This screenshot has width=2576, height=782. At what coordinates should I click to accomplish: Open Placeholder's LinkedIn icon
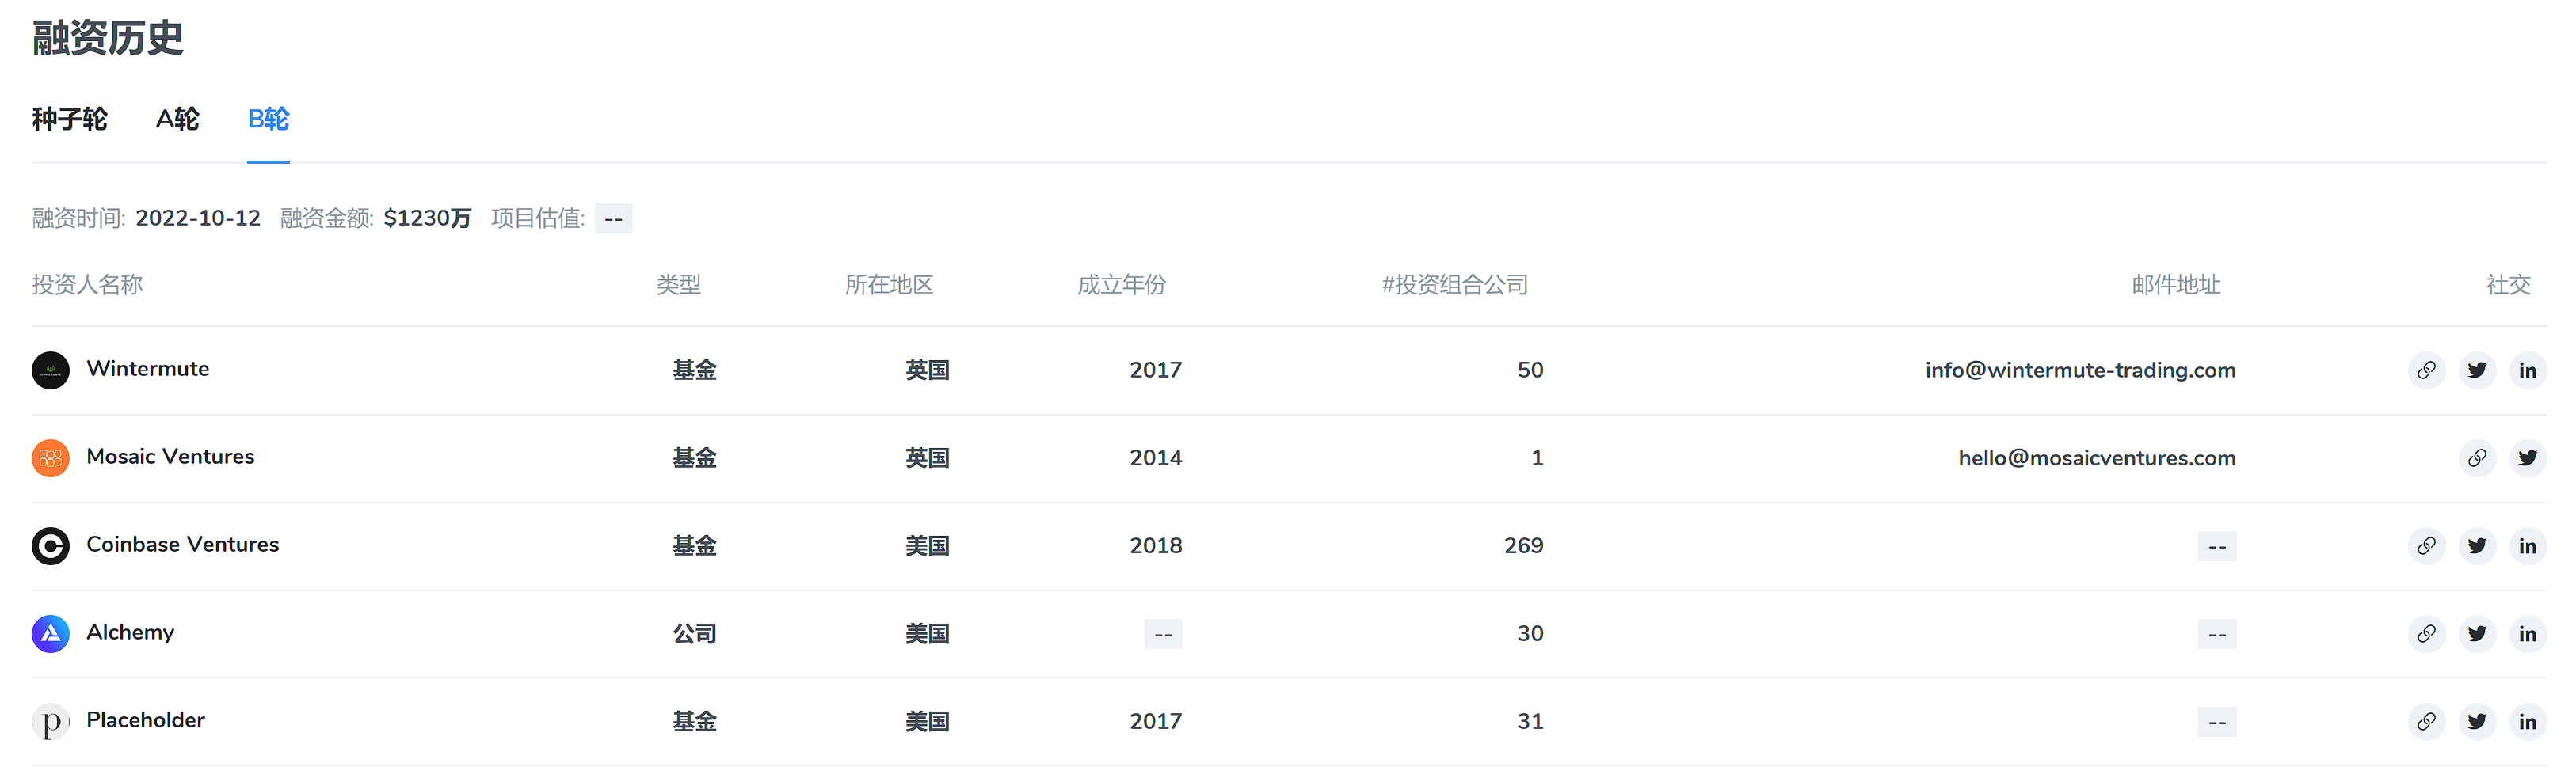2527,722
